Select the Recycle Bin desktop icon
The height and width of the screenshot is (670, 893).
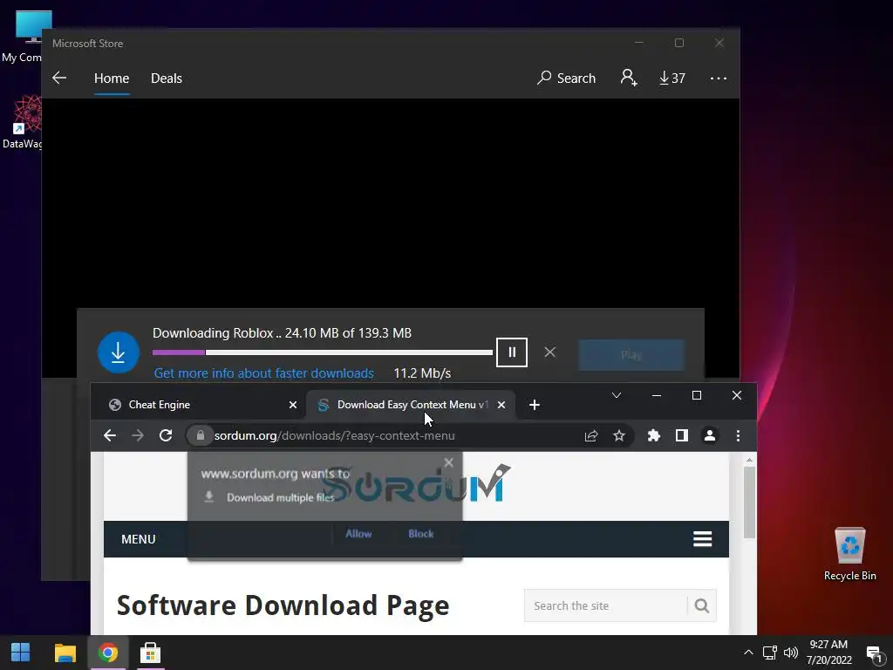click(x=849, y=553)
